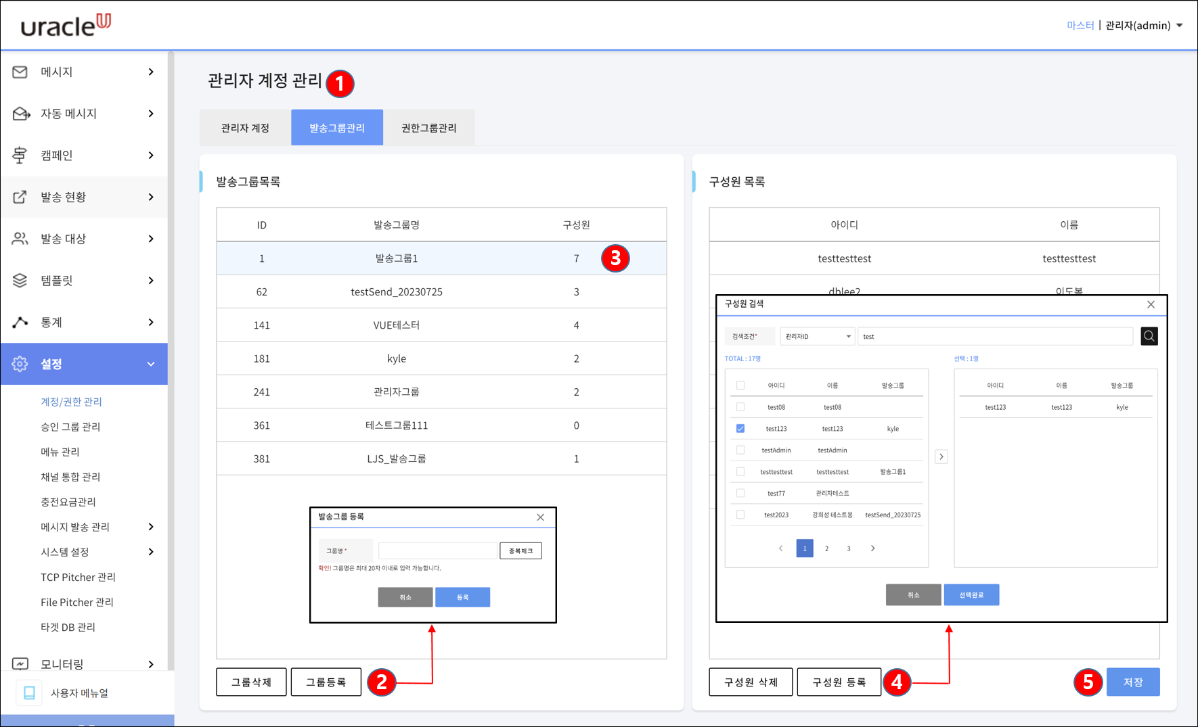Click 취소 in 구성원 검색 dialog
The width and height of the screenshot is (1198, 727).
[914, 595]
